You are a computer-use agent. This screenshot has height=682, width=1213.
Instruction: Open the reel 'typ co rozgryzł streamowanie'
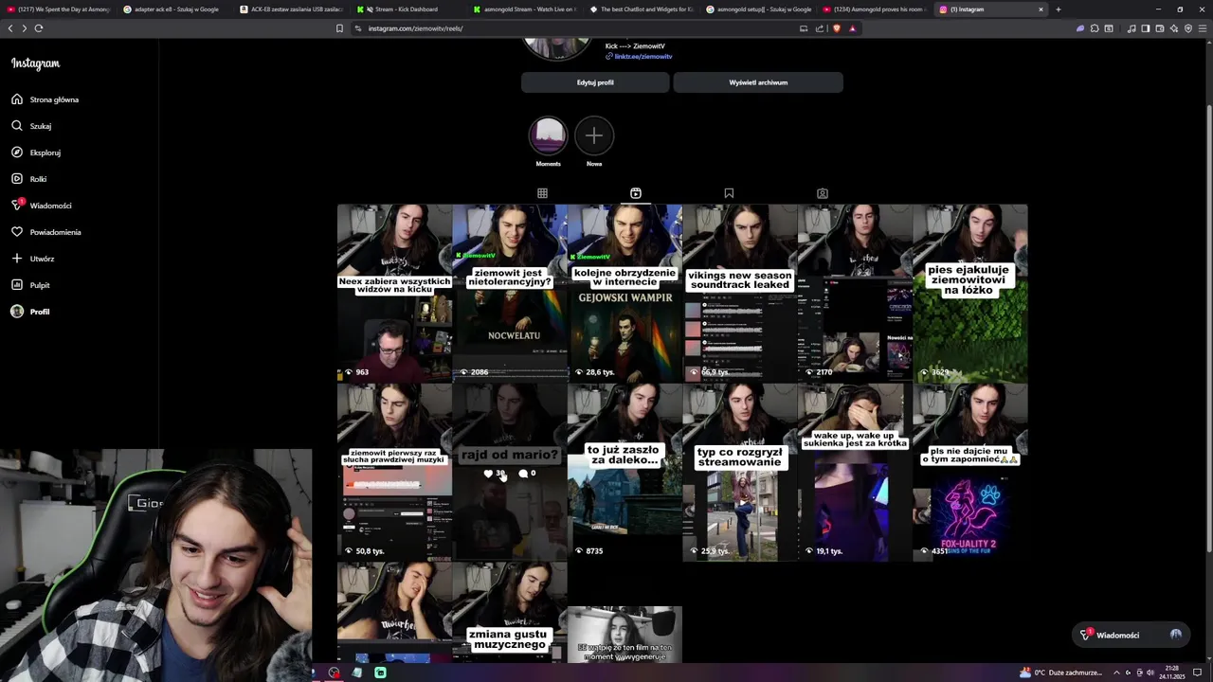click(739, 472)
